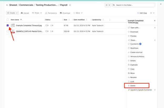164x108 pixels.
Task: Close the Example Completed Timecard.jpg context panel
Action: 155,21
